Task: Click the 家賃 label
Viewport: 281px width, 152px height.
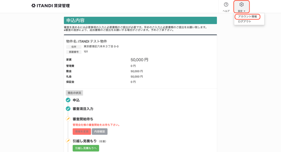Action: pyautogui.click(x=69, y=60)
